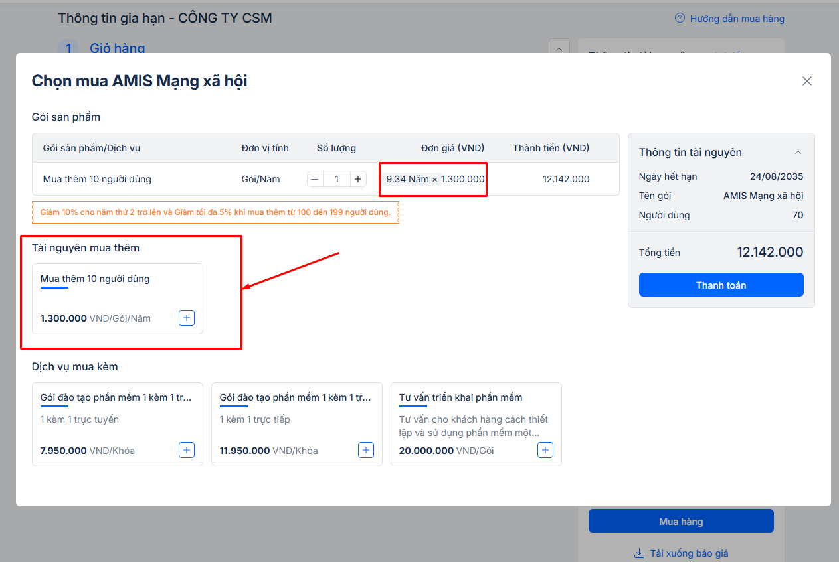Close the Chọn mua AMIS Mạng xã hội dialog
839x562 pixels.
pyautogui.click(x=807, y=81)
